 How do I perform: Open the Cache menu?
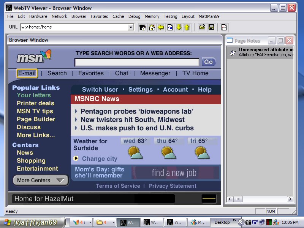118,16
